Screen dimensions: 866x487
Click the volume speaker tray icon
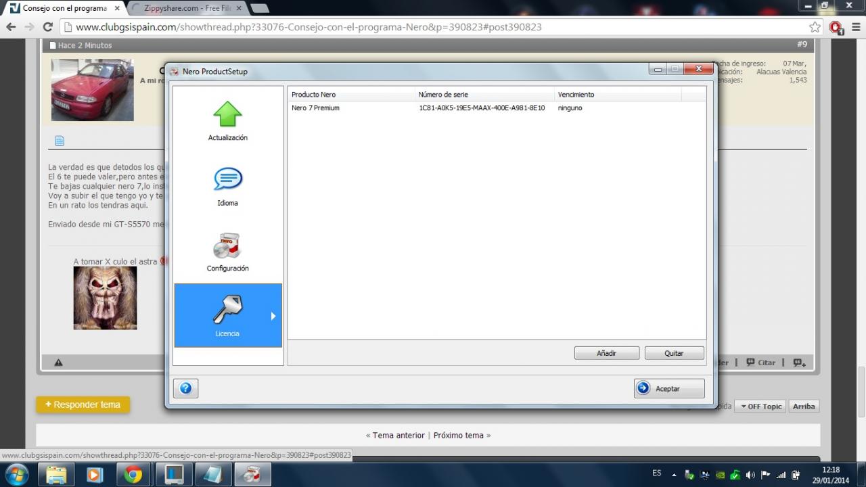(x=750, y=475)
